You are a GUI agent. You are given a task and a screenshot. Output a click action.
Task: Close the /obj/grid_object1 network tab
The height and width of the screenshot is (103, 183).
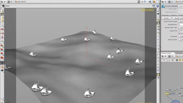point(174,53)
